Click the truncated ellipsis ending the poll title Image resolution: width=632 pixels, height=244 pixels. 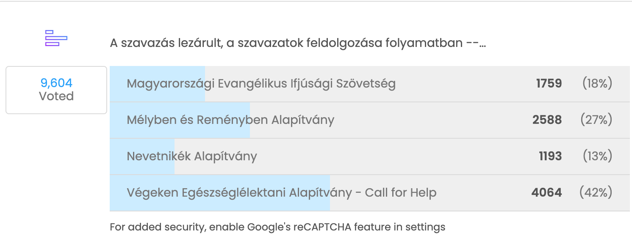482,44
